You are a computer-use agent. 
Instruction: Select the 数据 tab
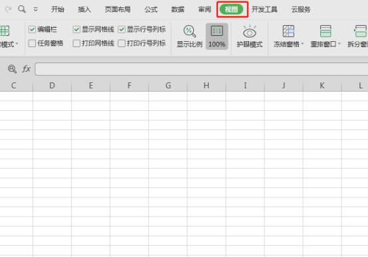click(x=177, y=9)
